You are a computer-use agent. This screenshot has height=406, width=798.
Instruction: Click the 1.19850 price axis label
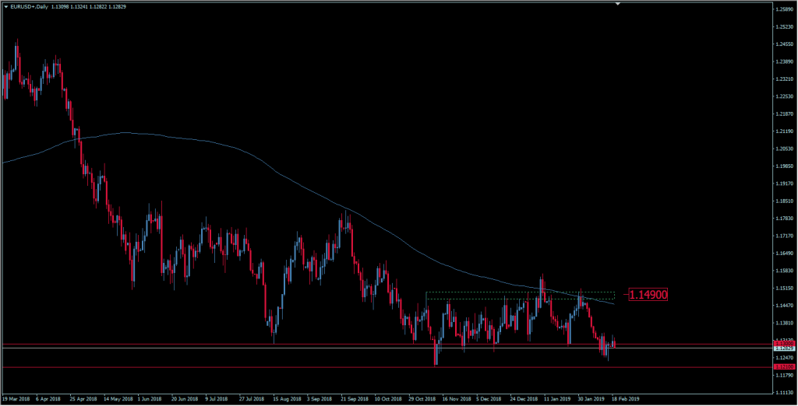(785, 166)
